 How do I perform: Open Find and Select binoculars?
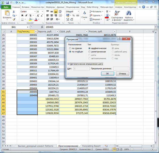(x=129, y=15)
